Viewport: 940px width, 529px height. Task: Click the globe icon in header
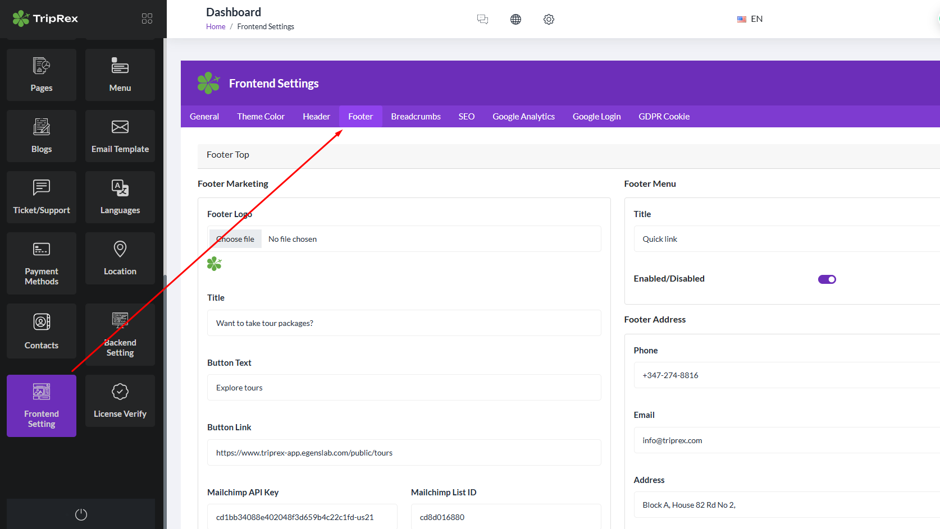coord(515,20)
